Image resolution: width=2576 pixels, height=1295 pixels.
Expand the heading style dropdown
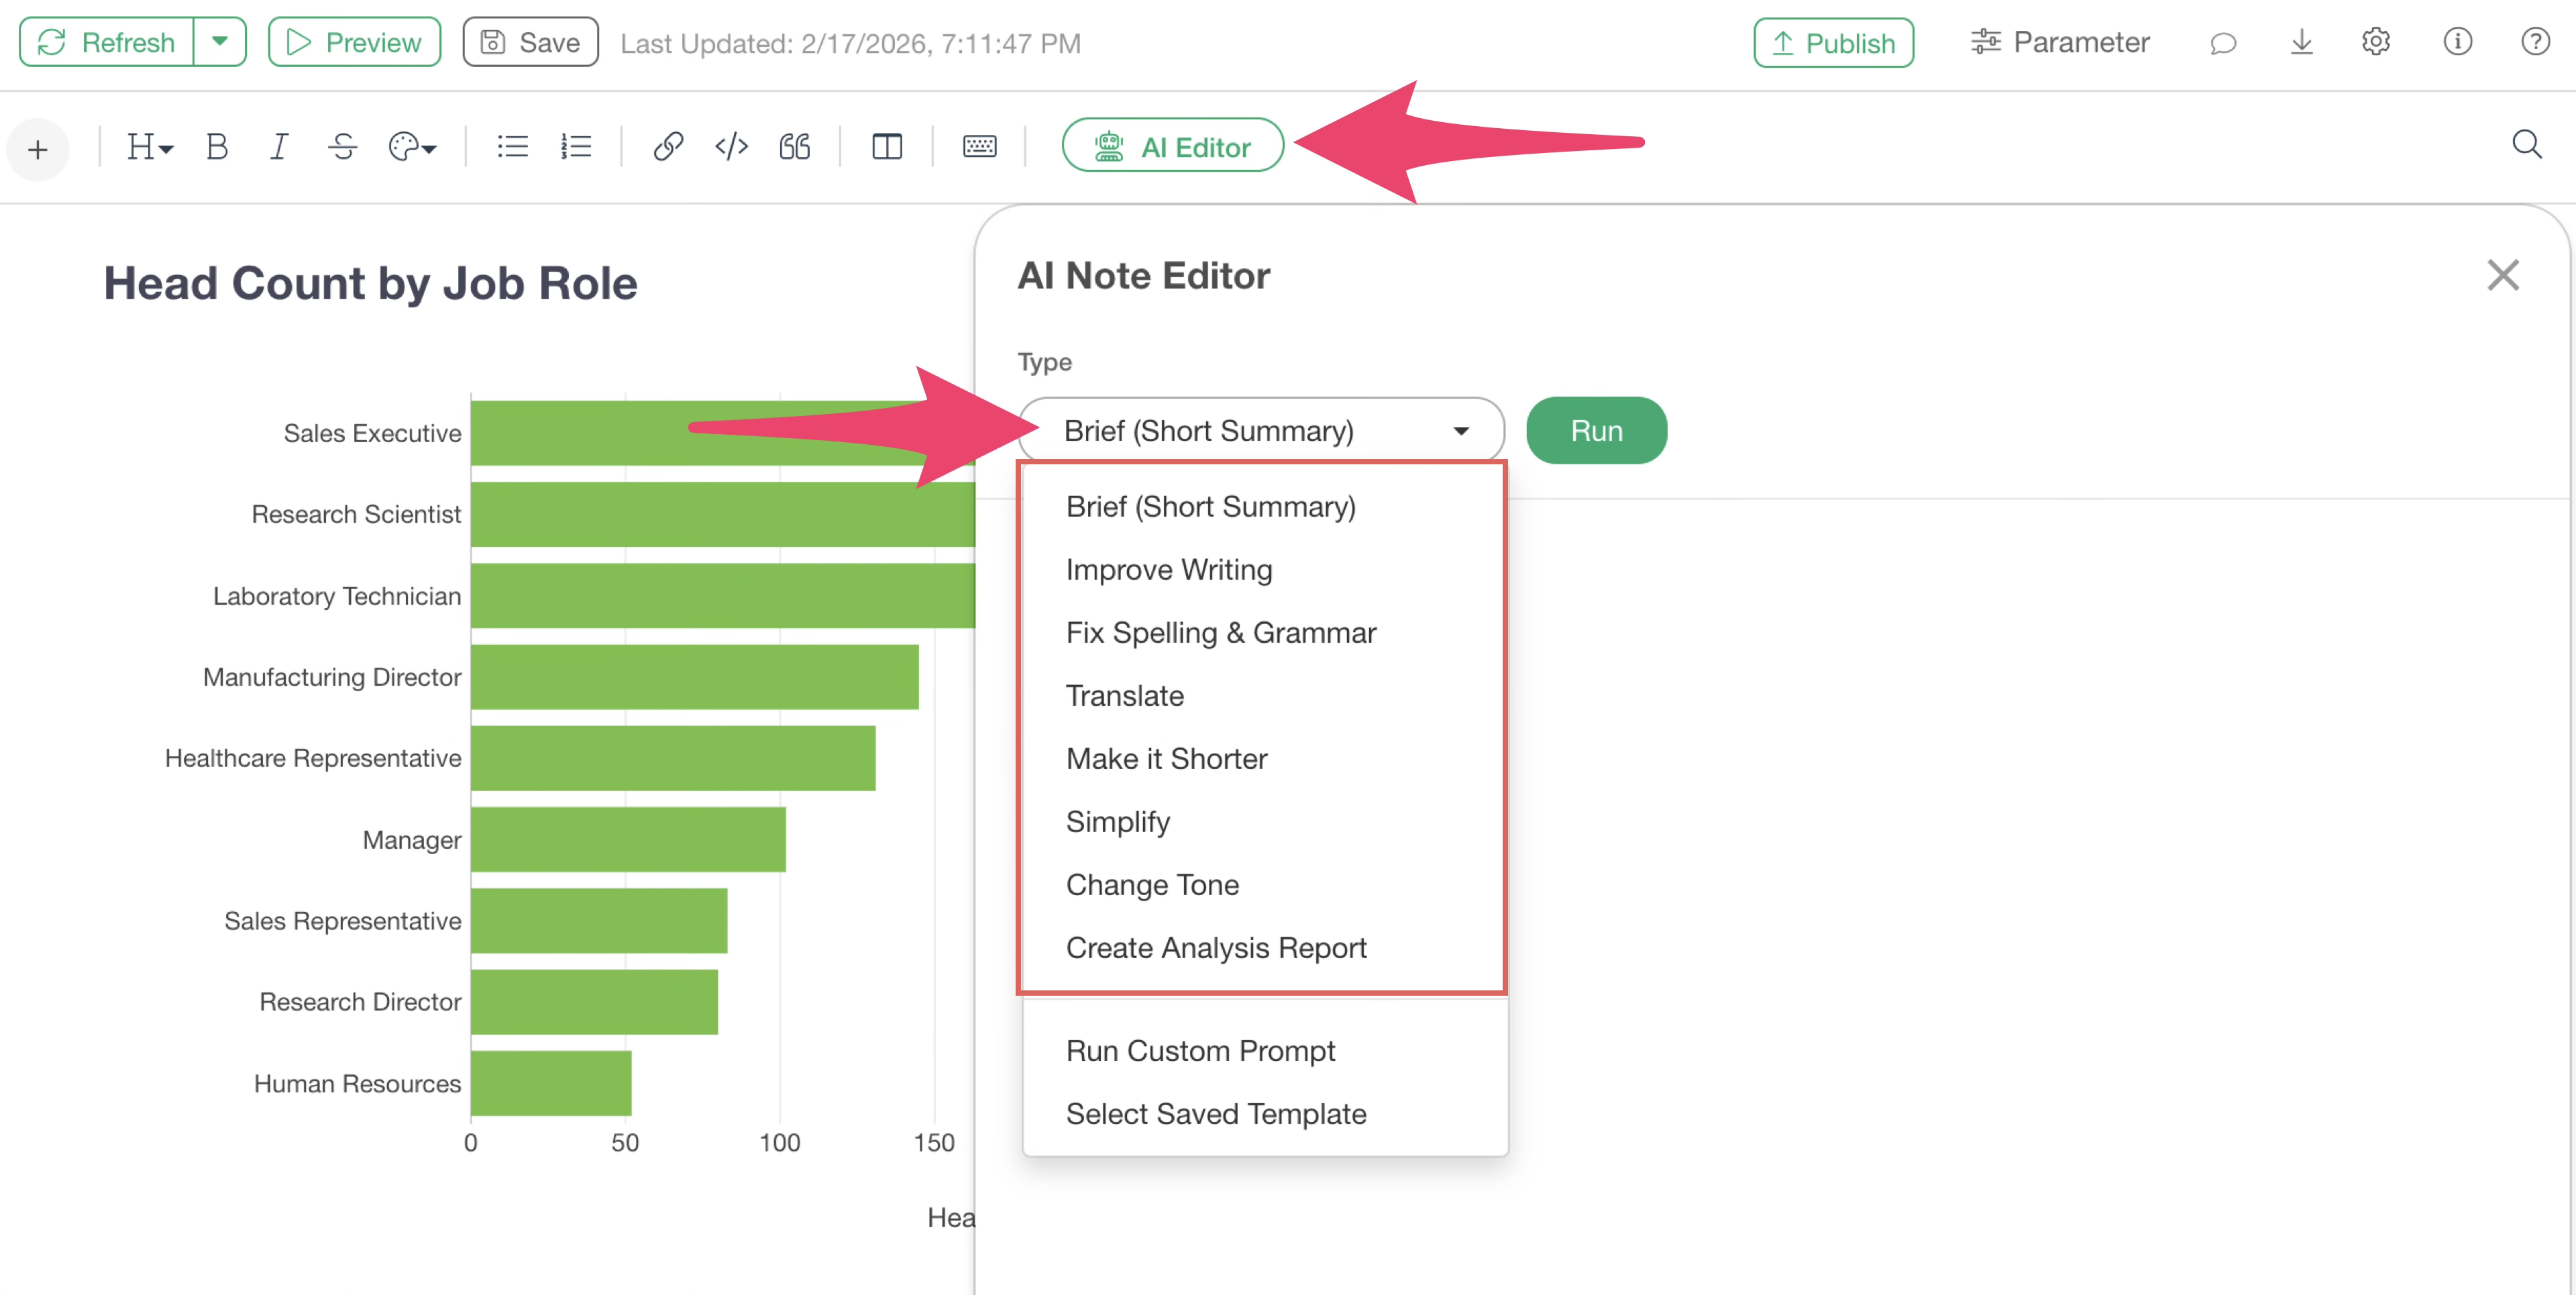pos(149,147)
